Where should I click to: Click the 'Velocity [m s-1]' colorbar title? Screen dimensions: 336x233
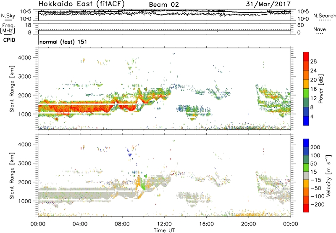click(x=328, y=176)
